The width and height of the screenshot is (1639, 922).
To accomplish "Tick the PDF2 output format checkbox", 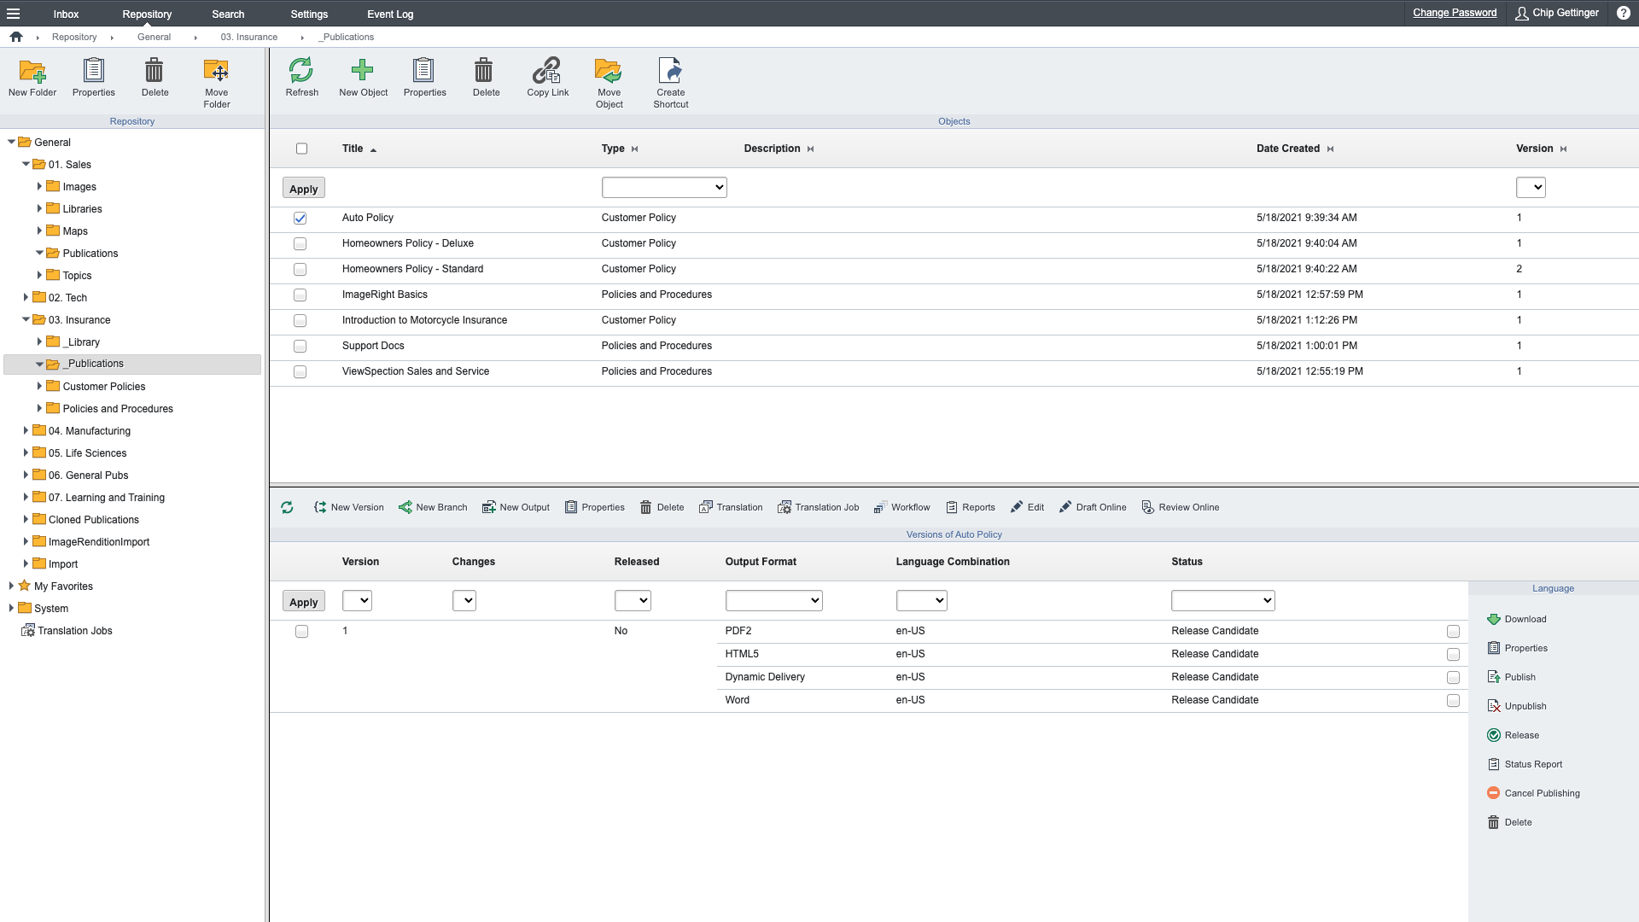I will [x=1453, y=632].
